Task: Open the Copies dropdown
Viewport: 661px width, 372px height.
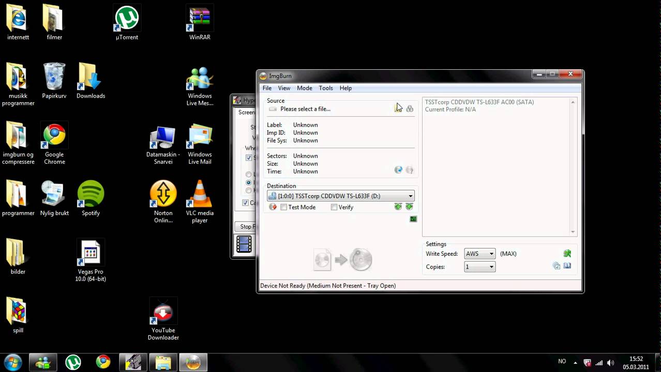Action: pos(480,267)
